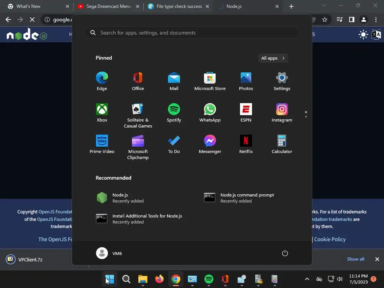Launch the Photos app

[x=246, y=81]
